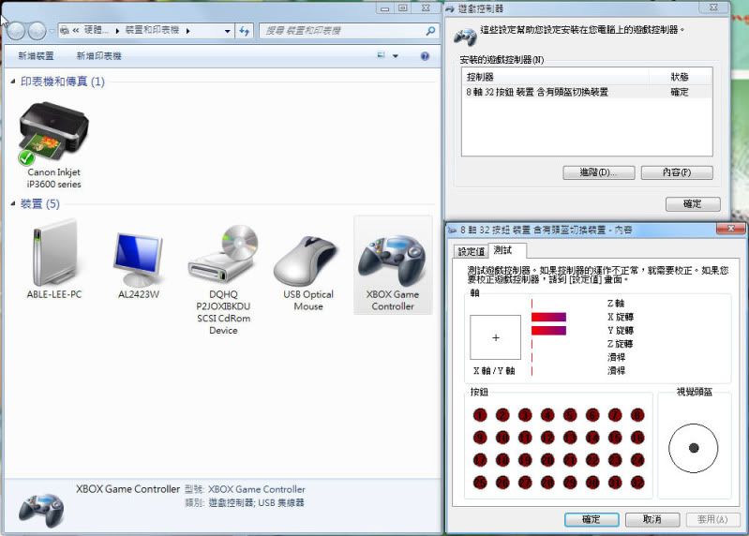Select the DQHQ SCSI CdRom Device icon

tap(223, 256)
